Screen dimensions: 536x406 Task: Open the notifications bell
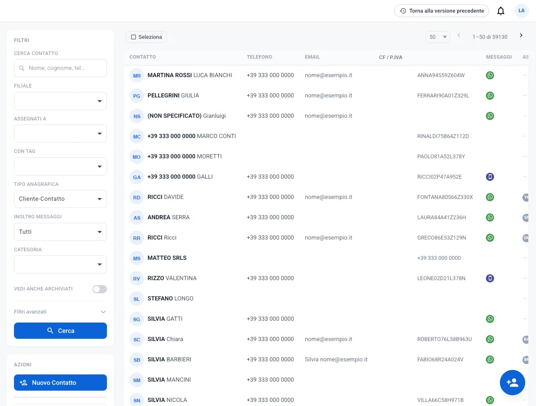pos(500,11)
